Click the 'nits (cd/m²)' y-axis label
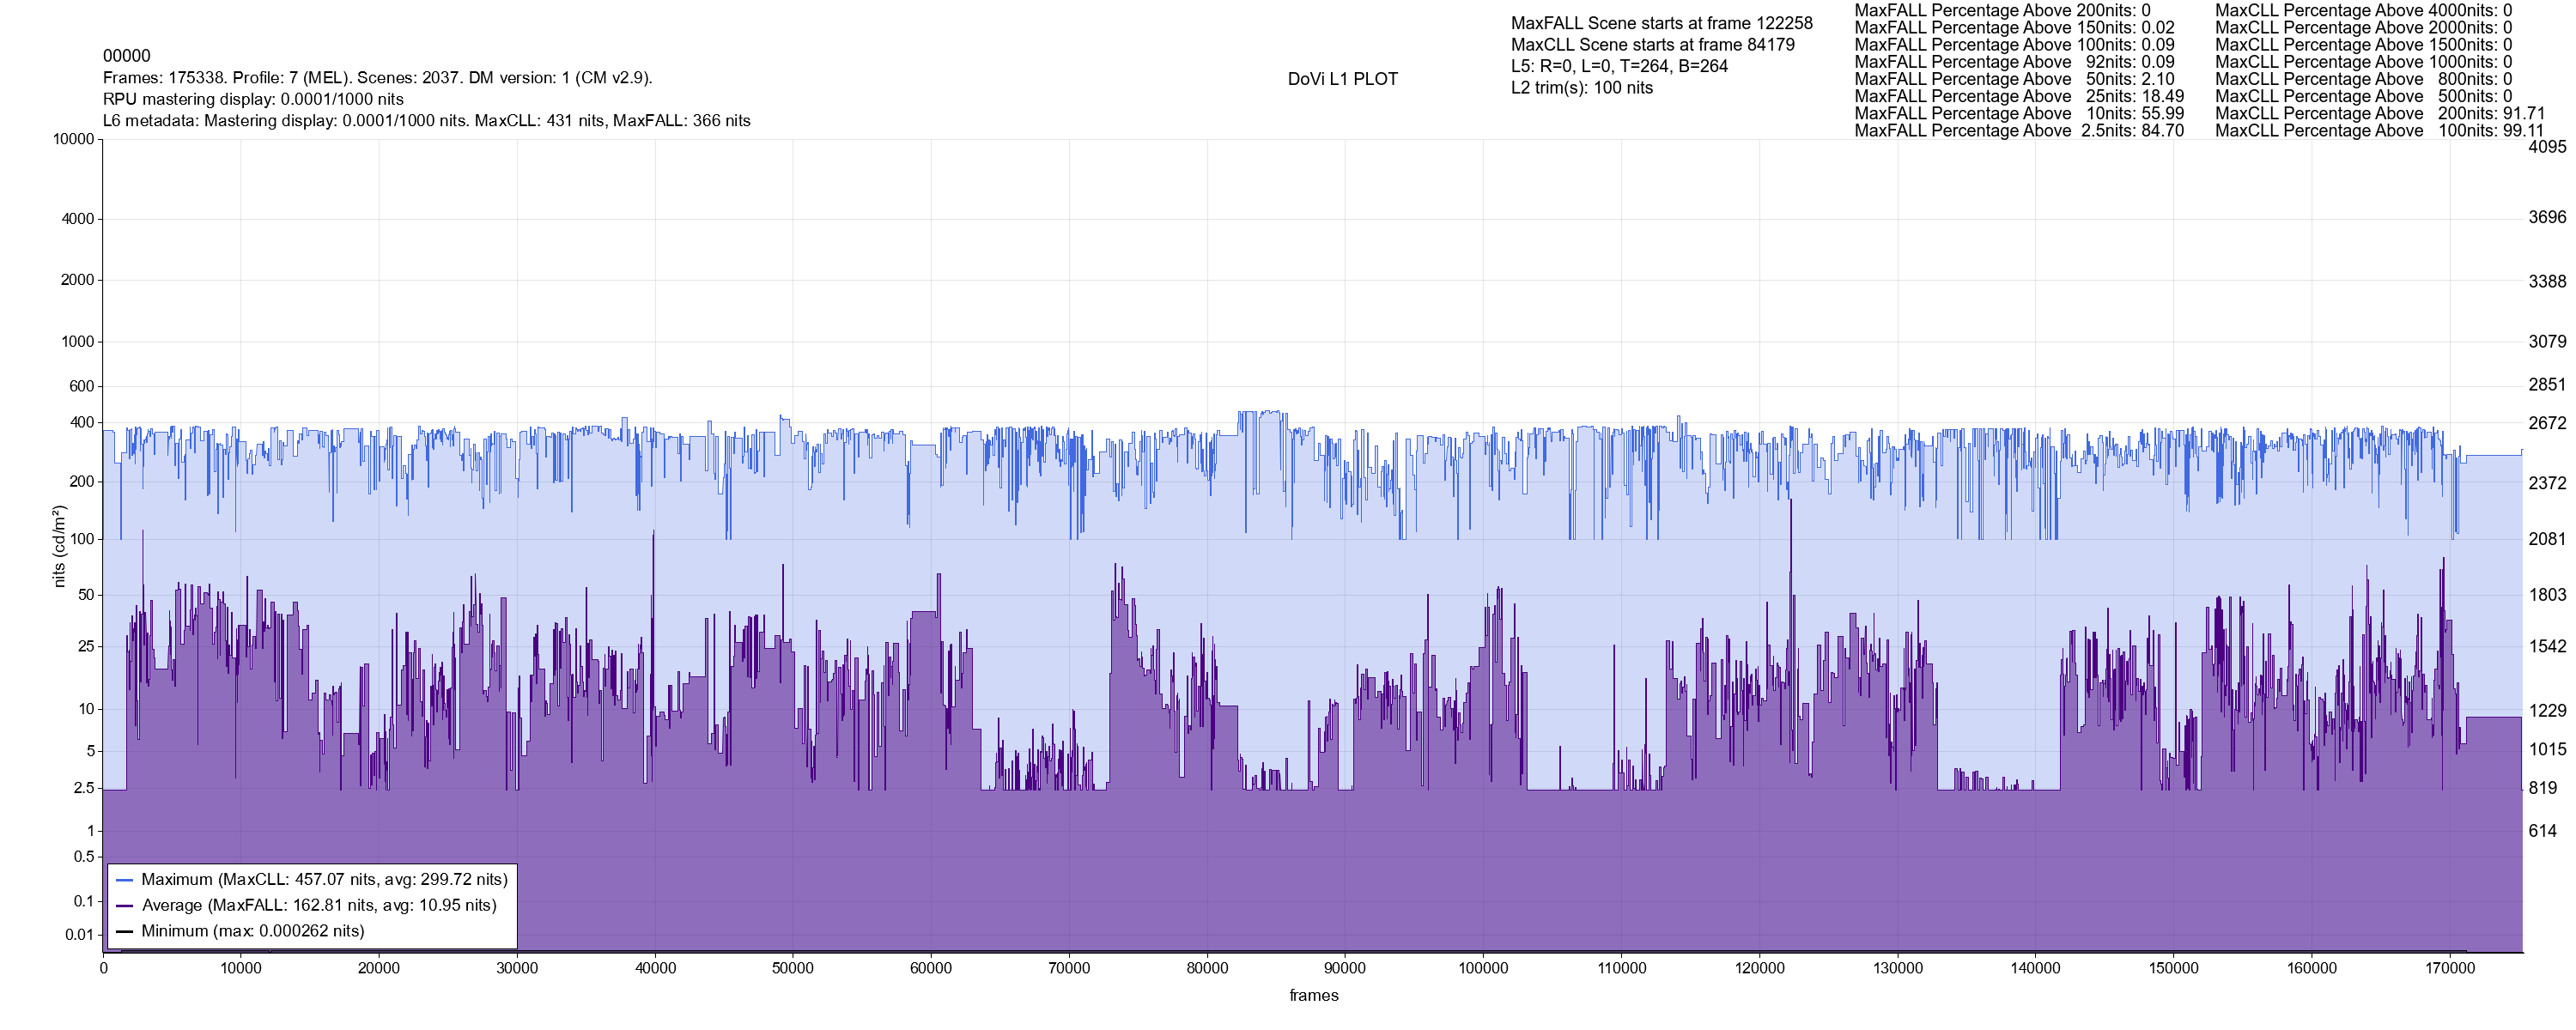 pyautogui.click(x=59, y=546)
